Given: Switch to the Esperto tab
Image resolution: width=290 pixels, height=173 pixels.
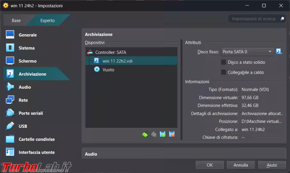Looking at the screenshot, I should pyautogui.click(x=47, y=21).
